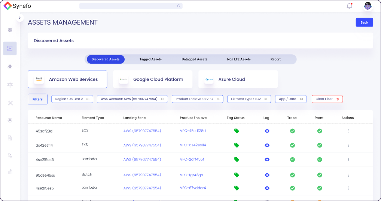
Task: Open the user profile avatar
Action: tap(368, 6)
